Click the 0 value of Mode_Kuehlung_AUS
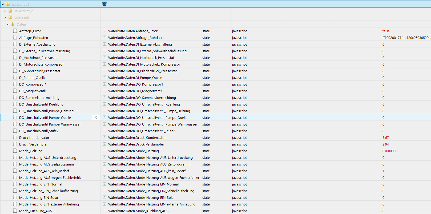Screen dimensions: 431x214 click(x=383, y=211)
